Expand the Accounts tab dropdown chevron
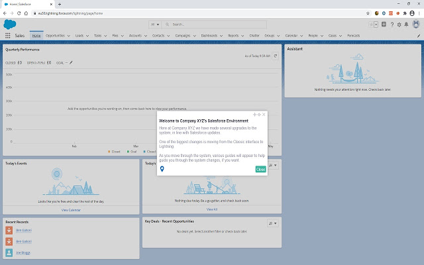The width and height of the screenshot is (424, 265). 145,35
